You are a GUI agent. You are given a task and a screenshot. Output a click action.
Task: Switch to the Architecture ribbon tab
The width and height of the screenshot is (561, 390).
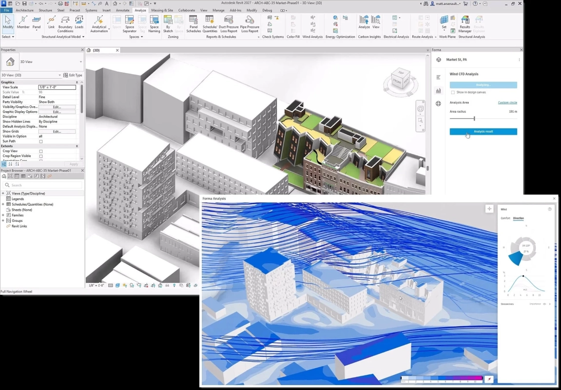pyautogui.click(x=25, y=10)
